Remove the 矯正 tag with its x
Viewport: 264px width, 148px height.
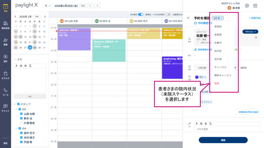point(205,77)
